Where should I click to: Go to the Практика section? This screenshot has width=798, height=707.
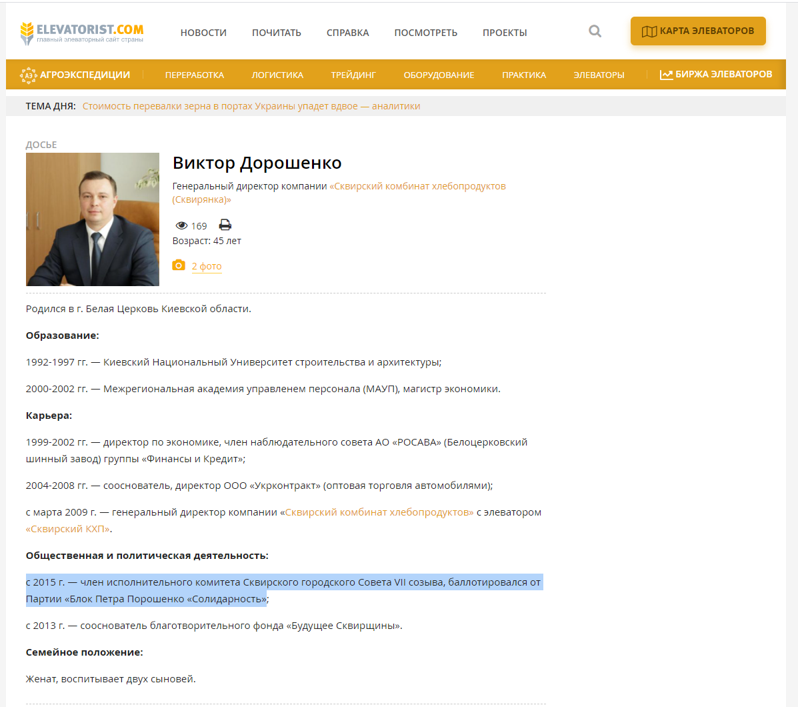(524, 75)
